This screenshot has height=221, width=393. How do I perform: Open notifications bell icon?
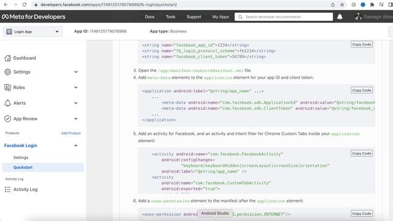[x=340, y=17]
